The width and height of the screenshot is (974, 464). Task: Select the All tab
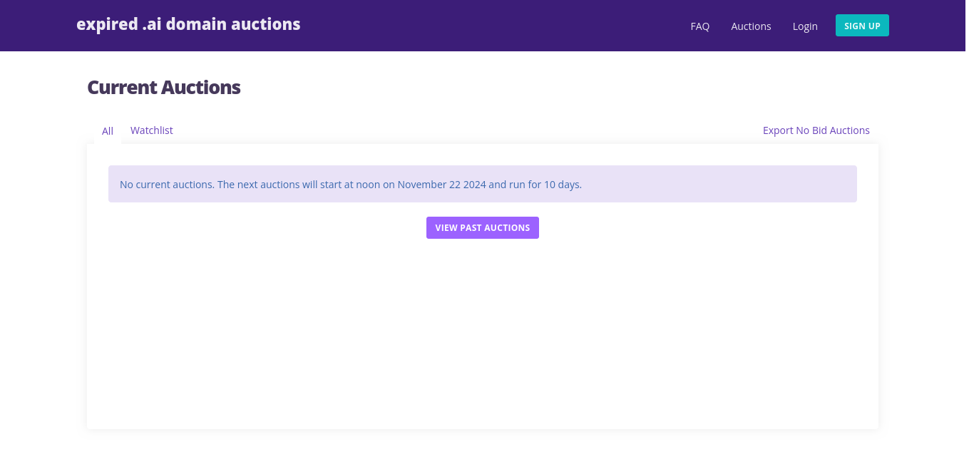[x=108, y=131]
